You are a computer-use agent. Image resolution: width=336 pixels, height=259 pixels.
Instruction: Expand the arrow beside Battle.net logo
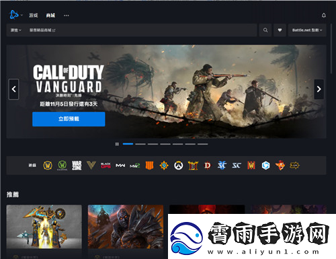click(x=22, y=15)
